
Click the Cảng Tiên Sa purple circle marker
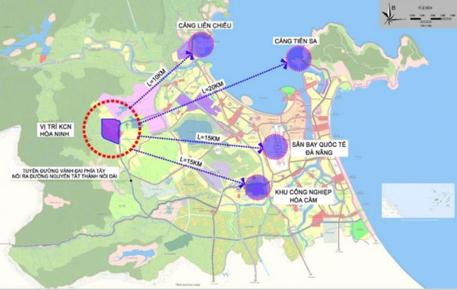coord(297,60)
